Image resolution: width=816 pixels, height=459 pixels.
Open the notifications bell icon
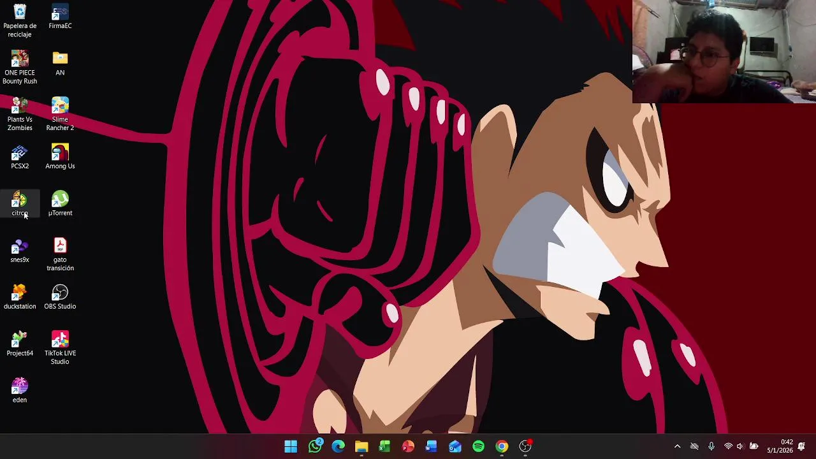(x=801, y=446)
